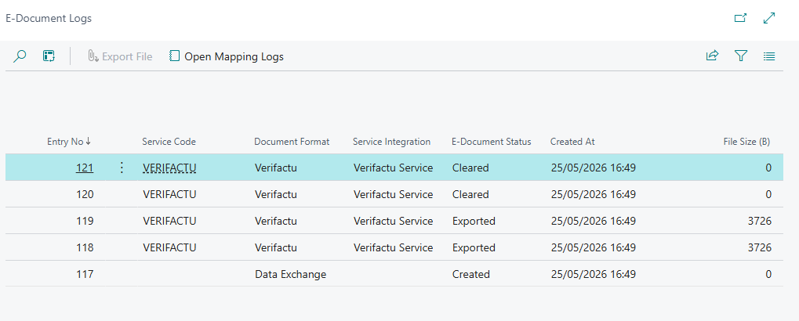Toggle the filter pane funnel icon
This screenshot has height=321, width=799.
(x=740, y=56)
